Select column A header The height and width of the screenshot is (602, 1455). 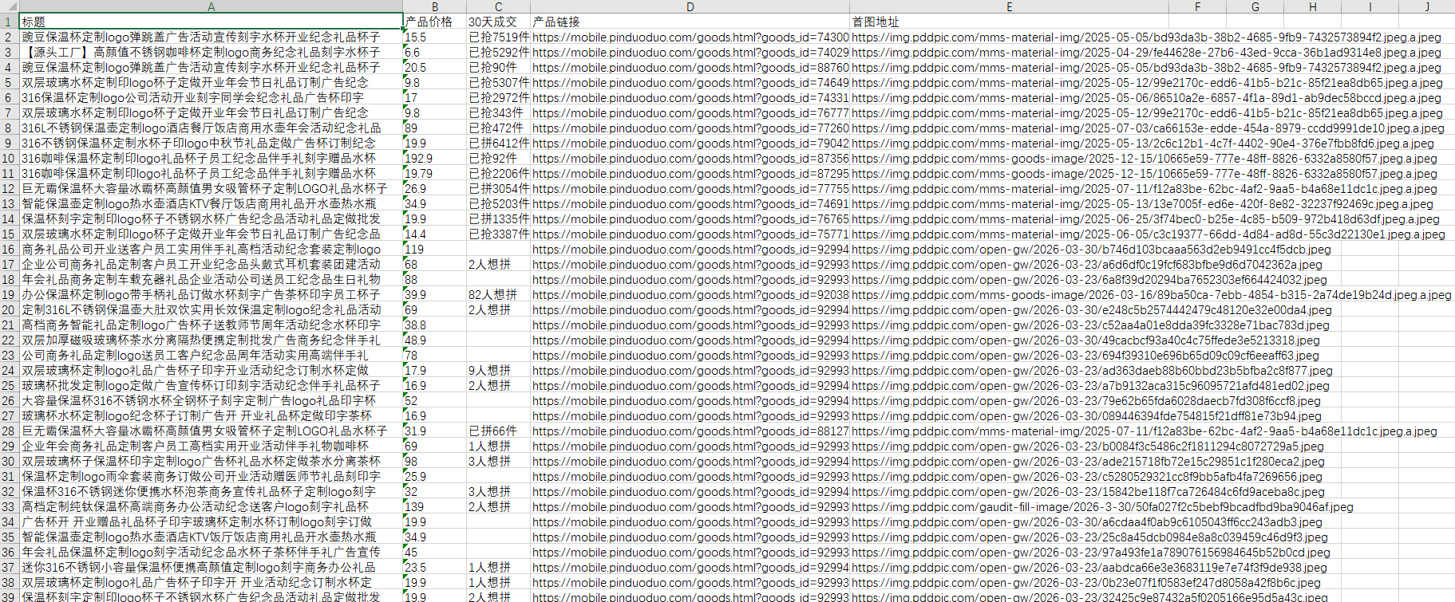(211, 6)
